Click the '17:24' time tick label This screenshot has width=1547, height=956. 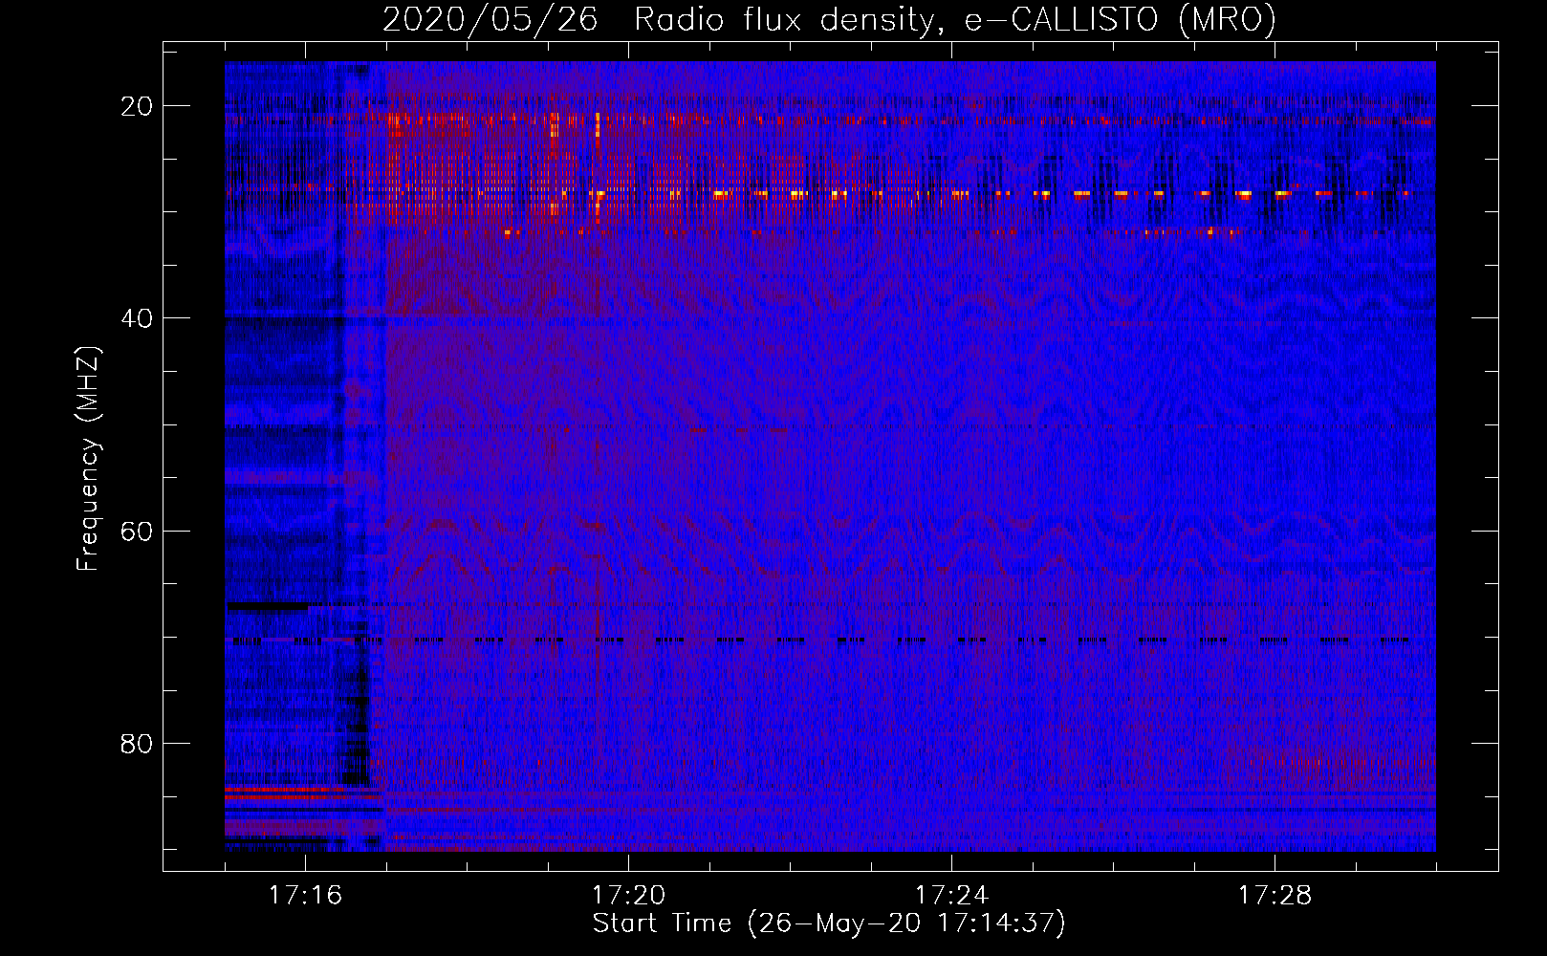coord(951,896)
